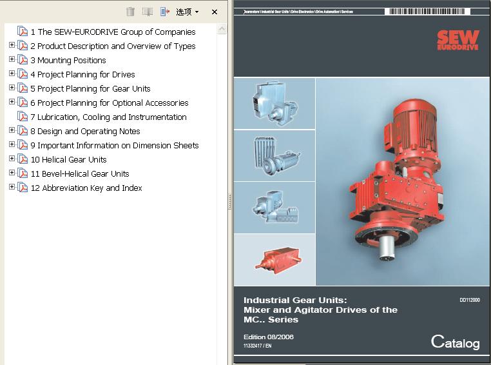Expand bookmark 6 Project Planning for Optional Accessories
The image size is (491, 365).
12,101
